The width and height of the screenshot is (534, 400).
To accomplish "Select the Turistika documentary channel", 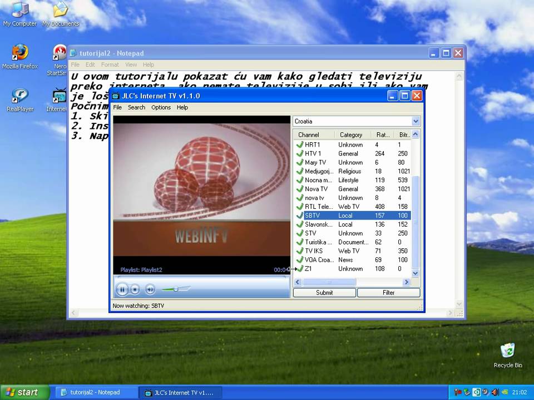I will click(353, 242).
